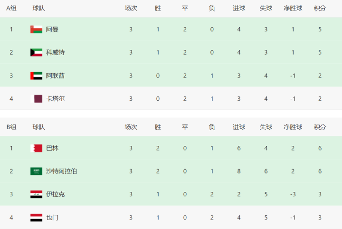The width and height of the screenshot is (342, 229).
Task: Click the Qatar flag icon
Action: pos(36,99)
